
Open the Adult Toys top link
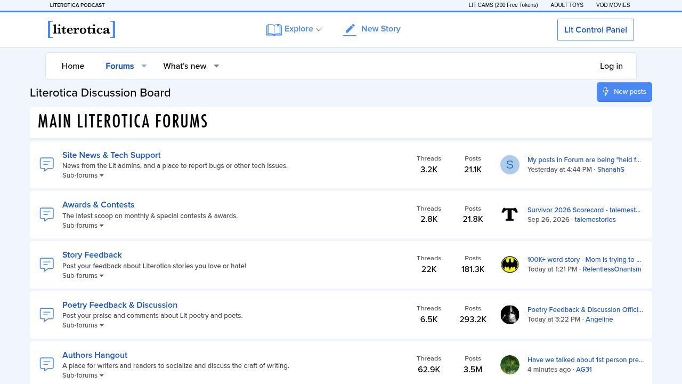567,5
